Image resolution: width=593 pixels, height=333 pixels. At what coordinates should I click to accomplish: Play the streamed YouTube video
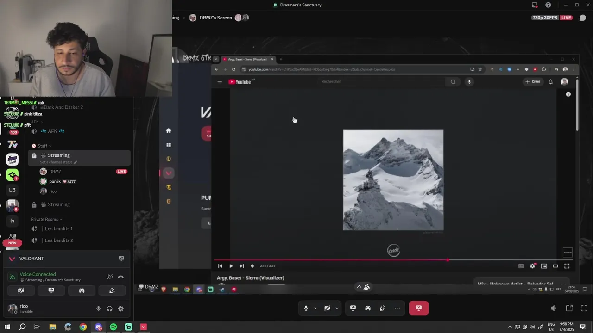(x=231, y=266)
